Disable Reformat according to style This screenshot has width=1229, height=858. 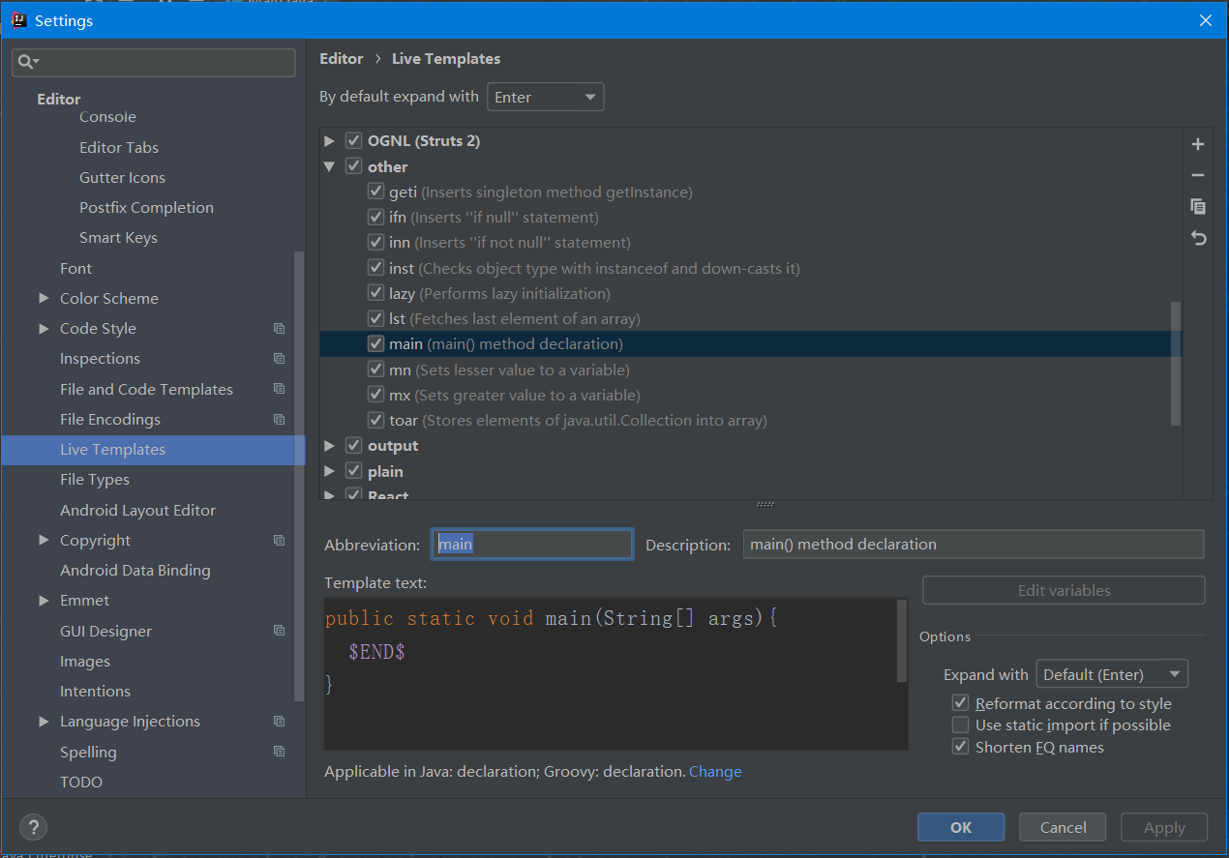[960, 703]
